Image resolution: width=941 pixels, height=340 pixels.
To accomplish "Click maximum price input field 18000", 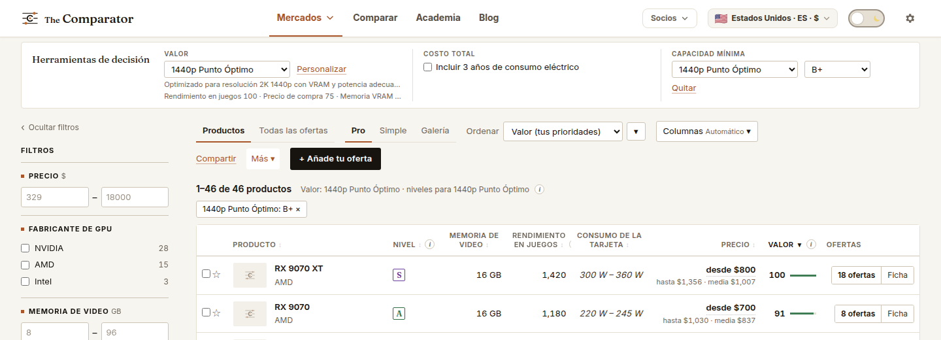I will [x=135, y=197].
